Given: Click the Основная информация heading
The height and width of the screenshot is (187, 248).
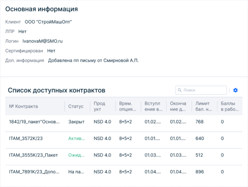Looking at the screenshot, I should [x=41, y=9].
